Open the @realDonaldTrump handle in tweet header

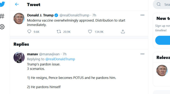point(74,15)
